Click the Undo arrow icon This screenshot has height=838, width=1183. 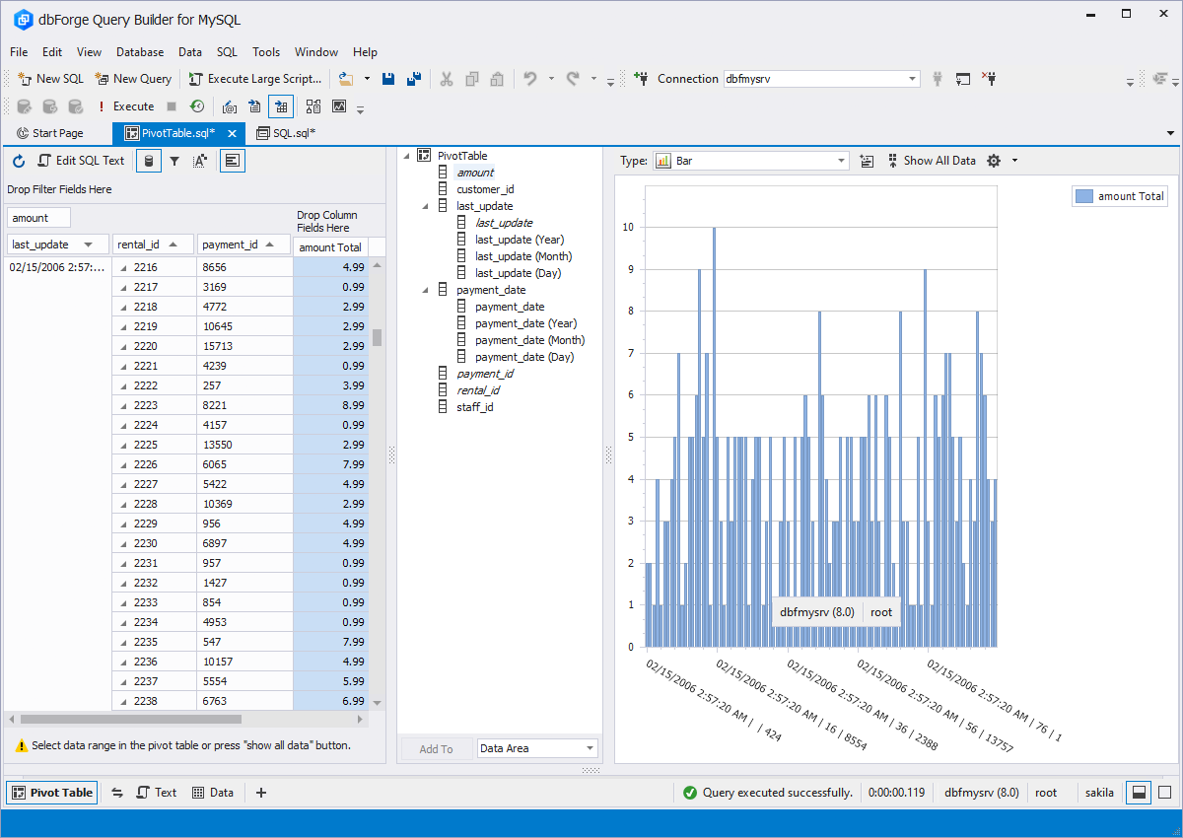tap(530, 79)
